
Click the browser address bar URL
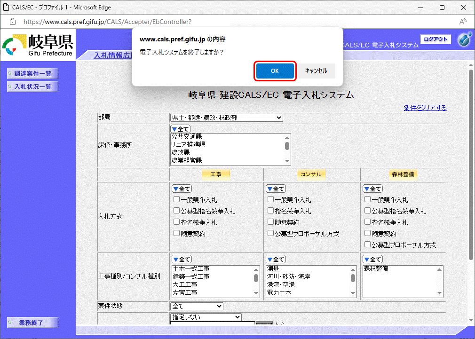(108, 22)
